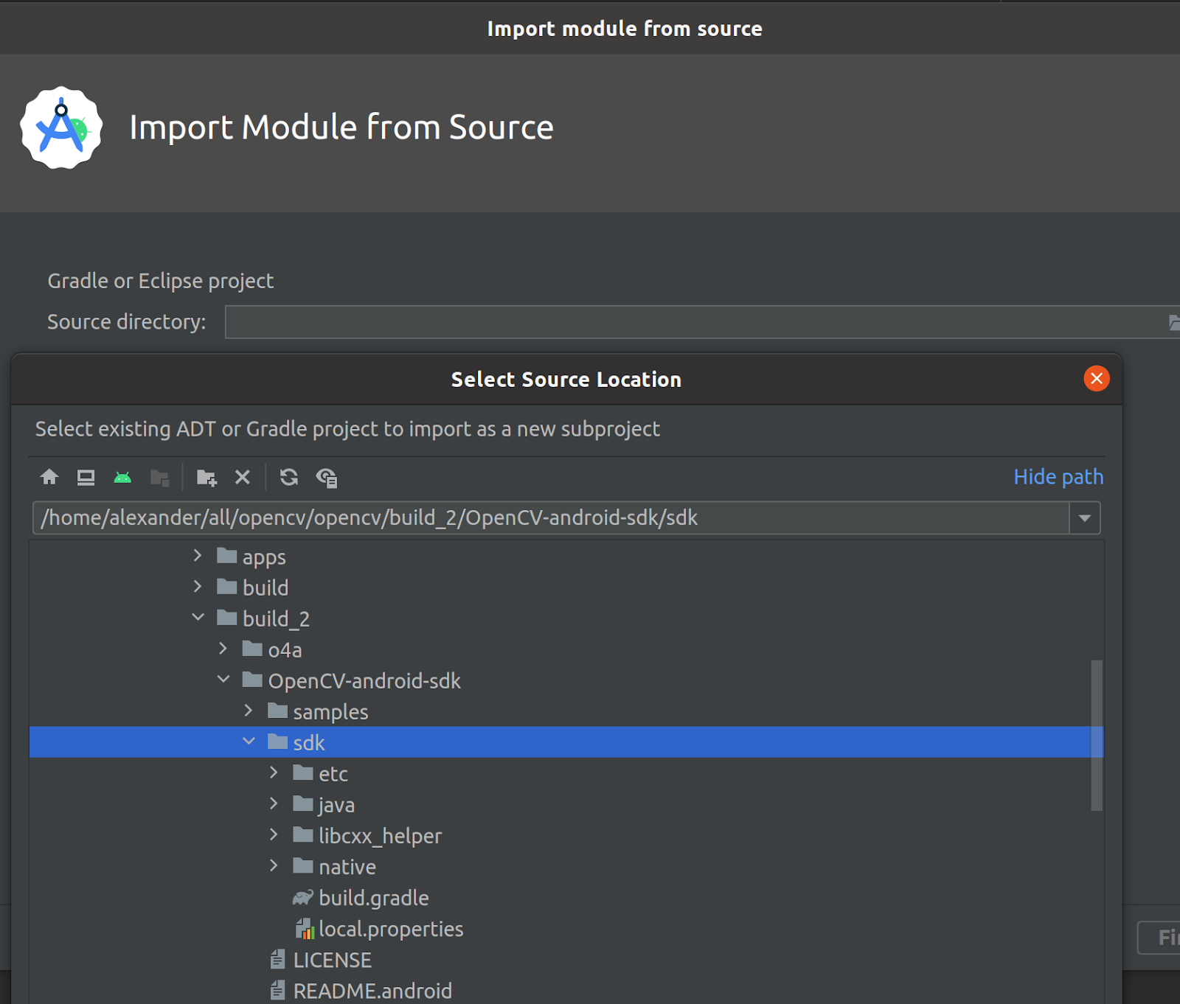Collapse the build_2 folder
1180x1004 pixels.
point(198,618)
